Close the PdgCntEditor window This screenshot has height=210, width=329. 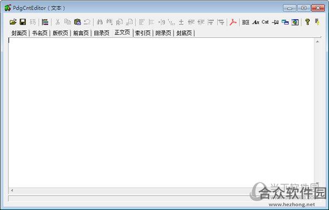[x=318, y=8]
